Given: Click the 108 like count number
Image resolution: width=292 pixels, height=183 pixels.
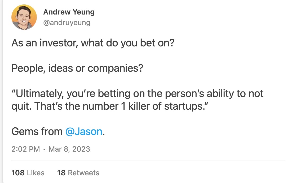Looking at the screenshot, I should point(18,173).
